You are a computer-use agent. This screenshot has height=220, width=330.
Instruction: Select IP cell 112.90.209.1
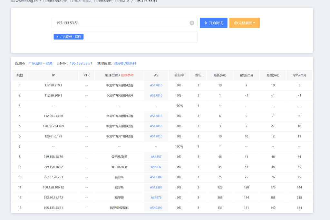coord(53,95)
